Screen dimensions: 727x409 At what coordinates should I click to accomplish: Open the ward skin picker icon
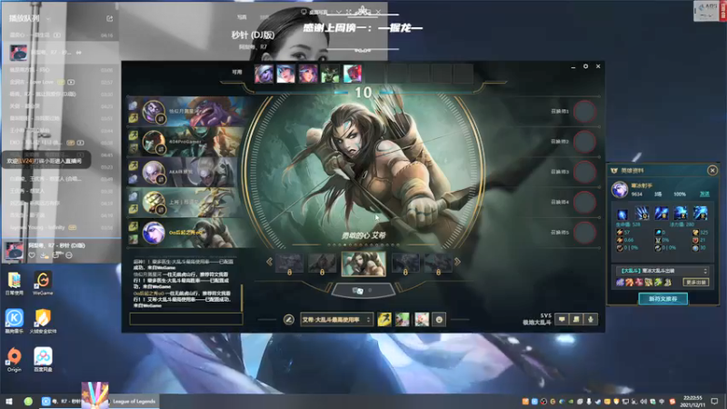(422, 320)
